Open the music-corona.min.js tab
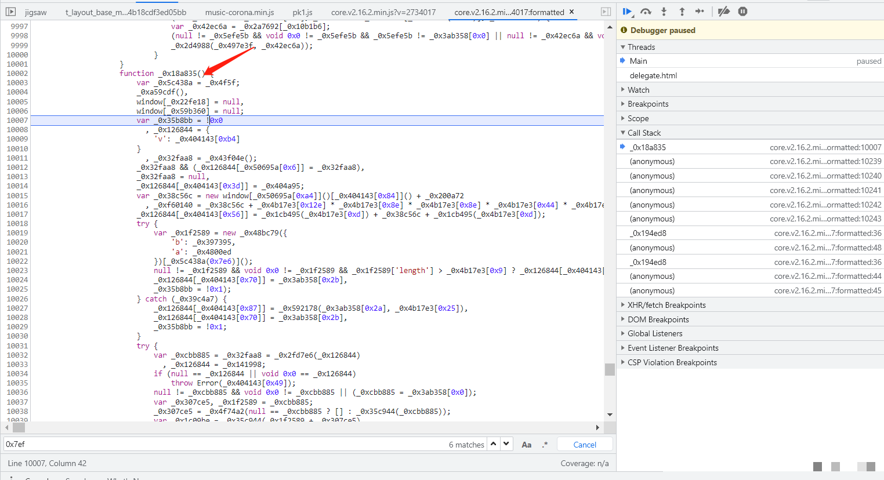The image size is (884, 480). coord(239,12)
